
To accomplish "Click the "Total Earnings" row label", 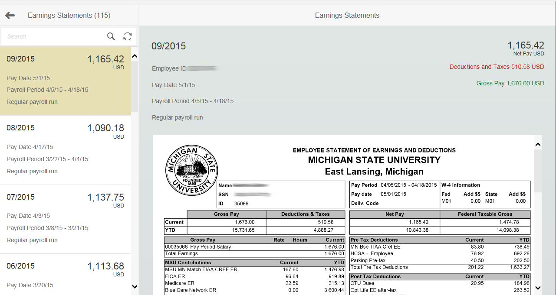I will (181, 253).
